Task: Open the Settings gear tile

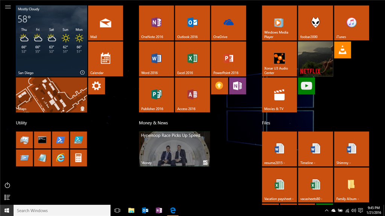Action: coord(97,86)
